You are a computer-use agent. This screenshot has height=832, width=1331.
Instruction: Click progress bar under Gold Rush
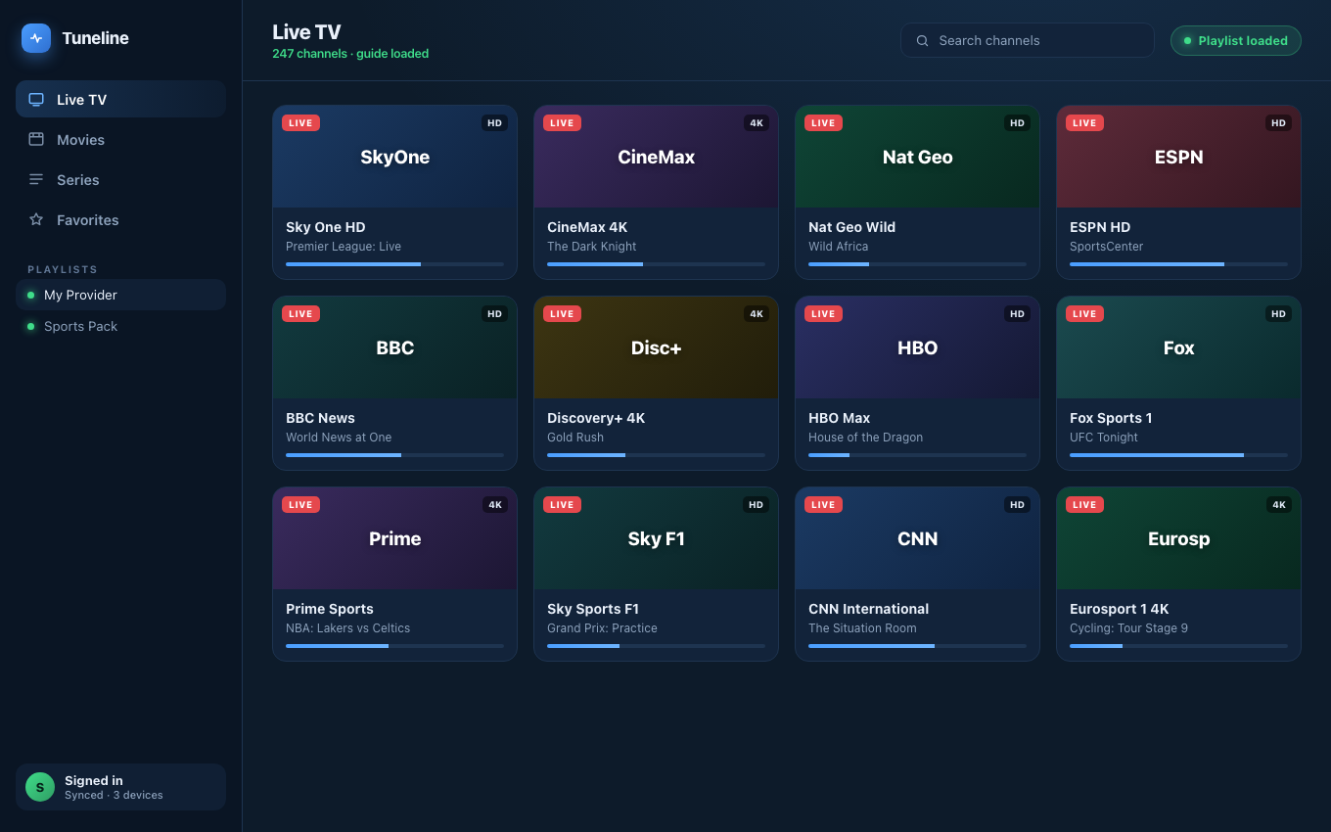coord(656,455)
